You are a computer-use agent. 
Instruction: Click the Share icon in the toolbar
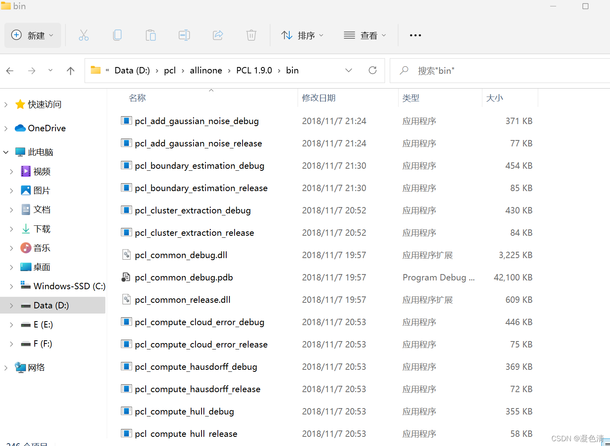click(x=217, y=35)
